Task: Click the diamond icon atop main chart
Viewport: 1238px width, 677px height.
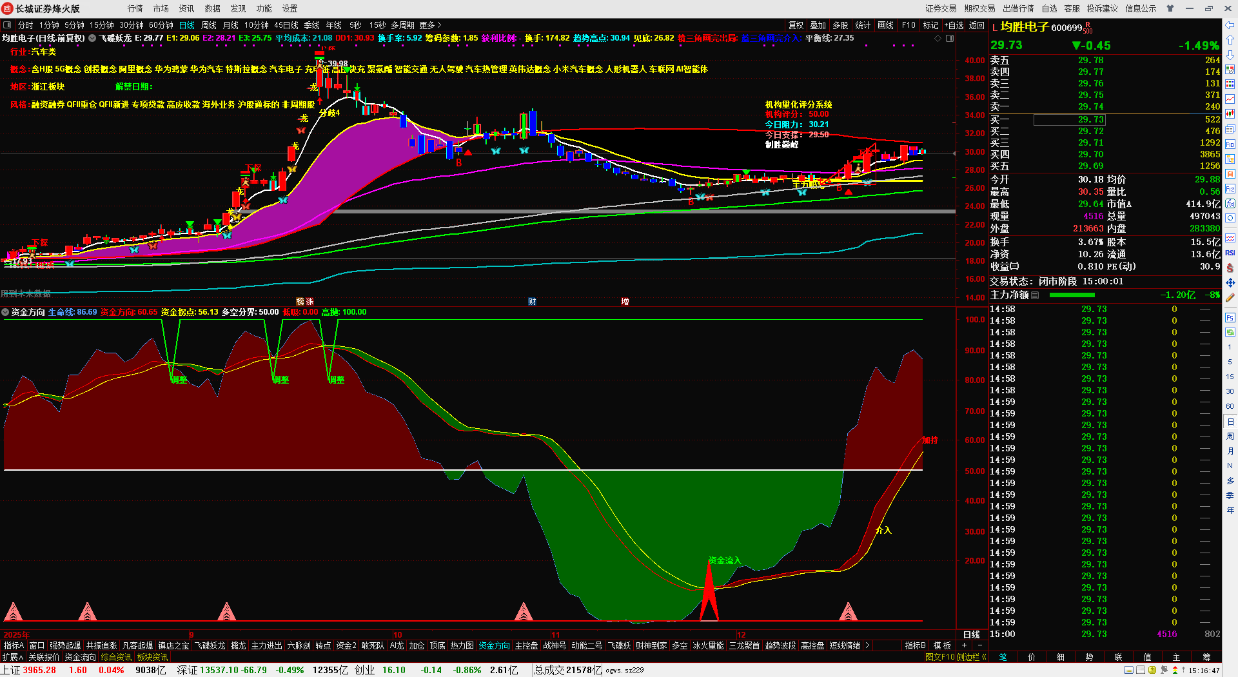Action: (x=938, y=38)
